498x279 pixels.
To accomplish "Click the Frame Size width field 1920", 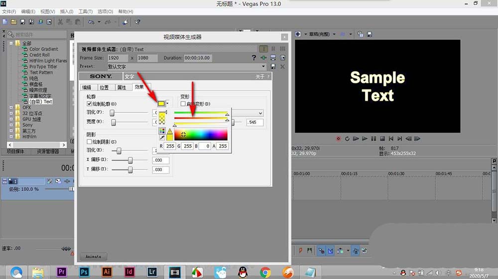I will 117,58.
